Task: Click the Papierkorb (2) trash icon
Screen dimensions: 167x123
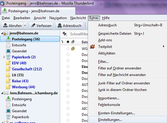Action: click(x=8, y=57)
